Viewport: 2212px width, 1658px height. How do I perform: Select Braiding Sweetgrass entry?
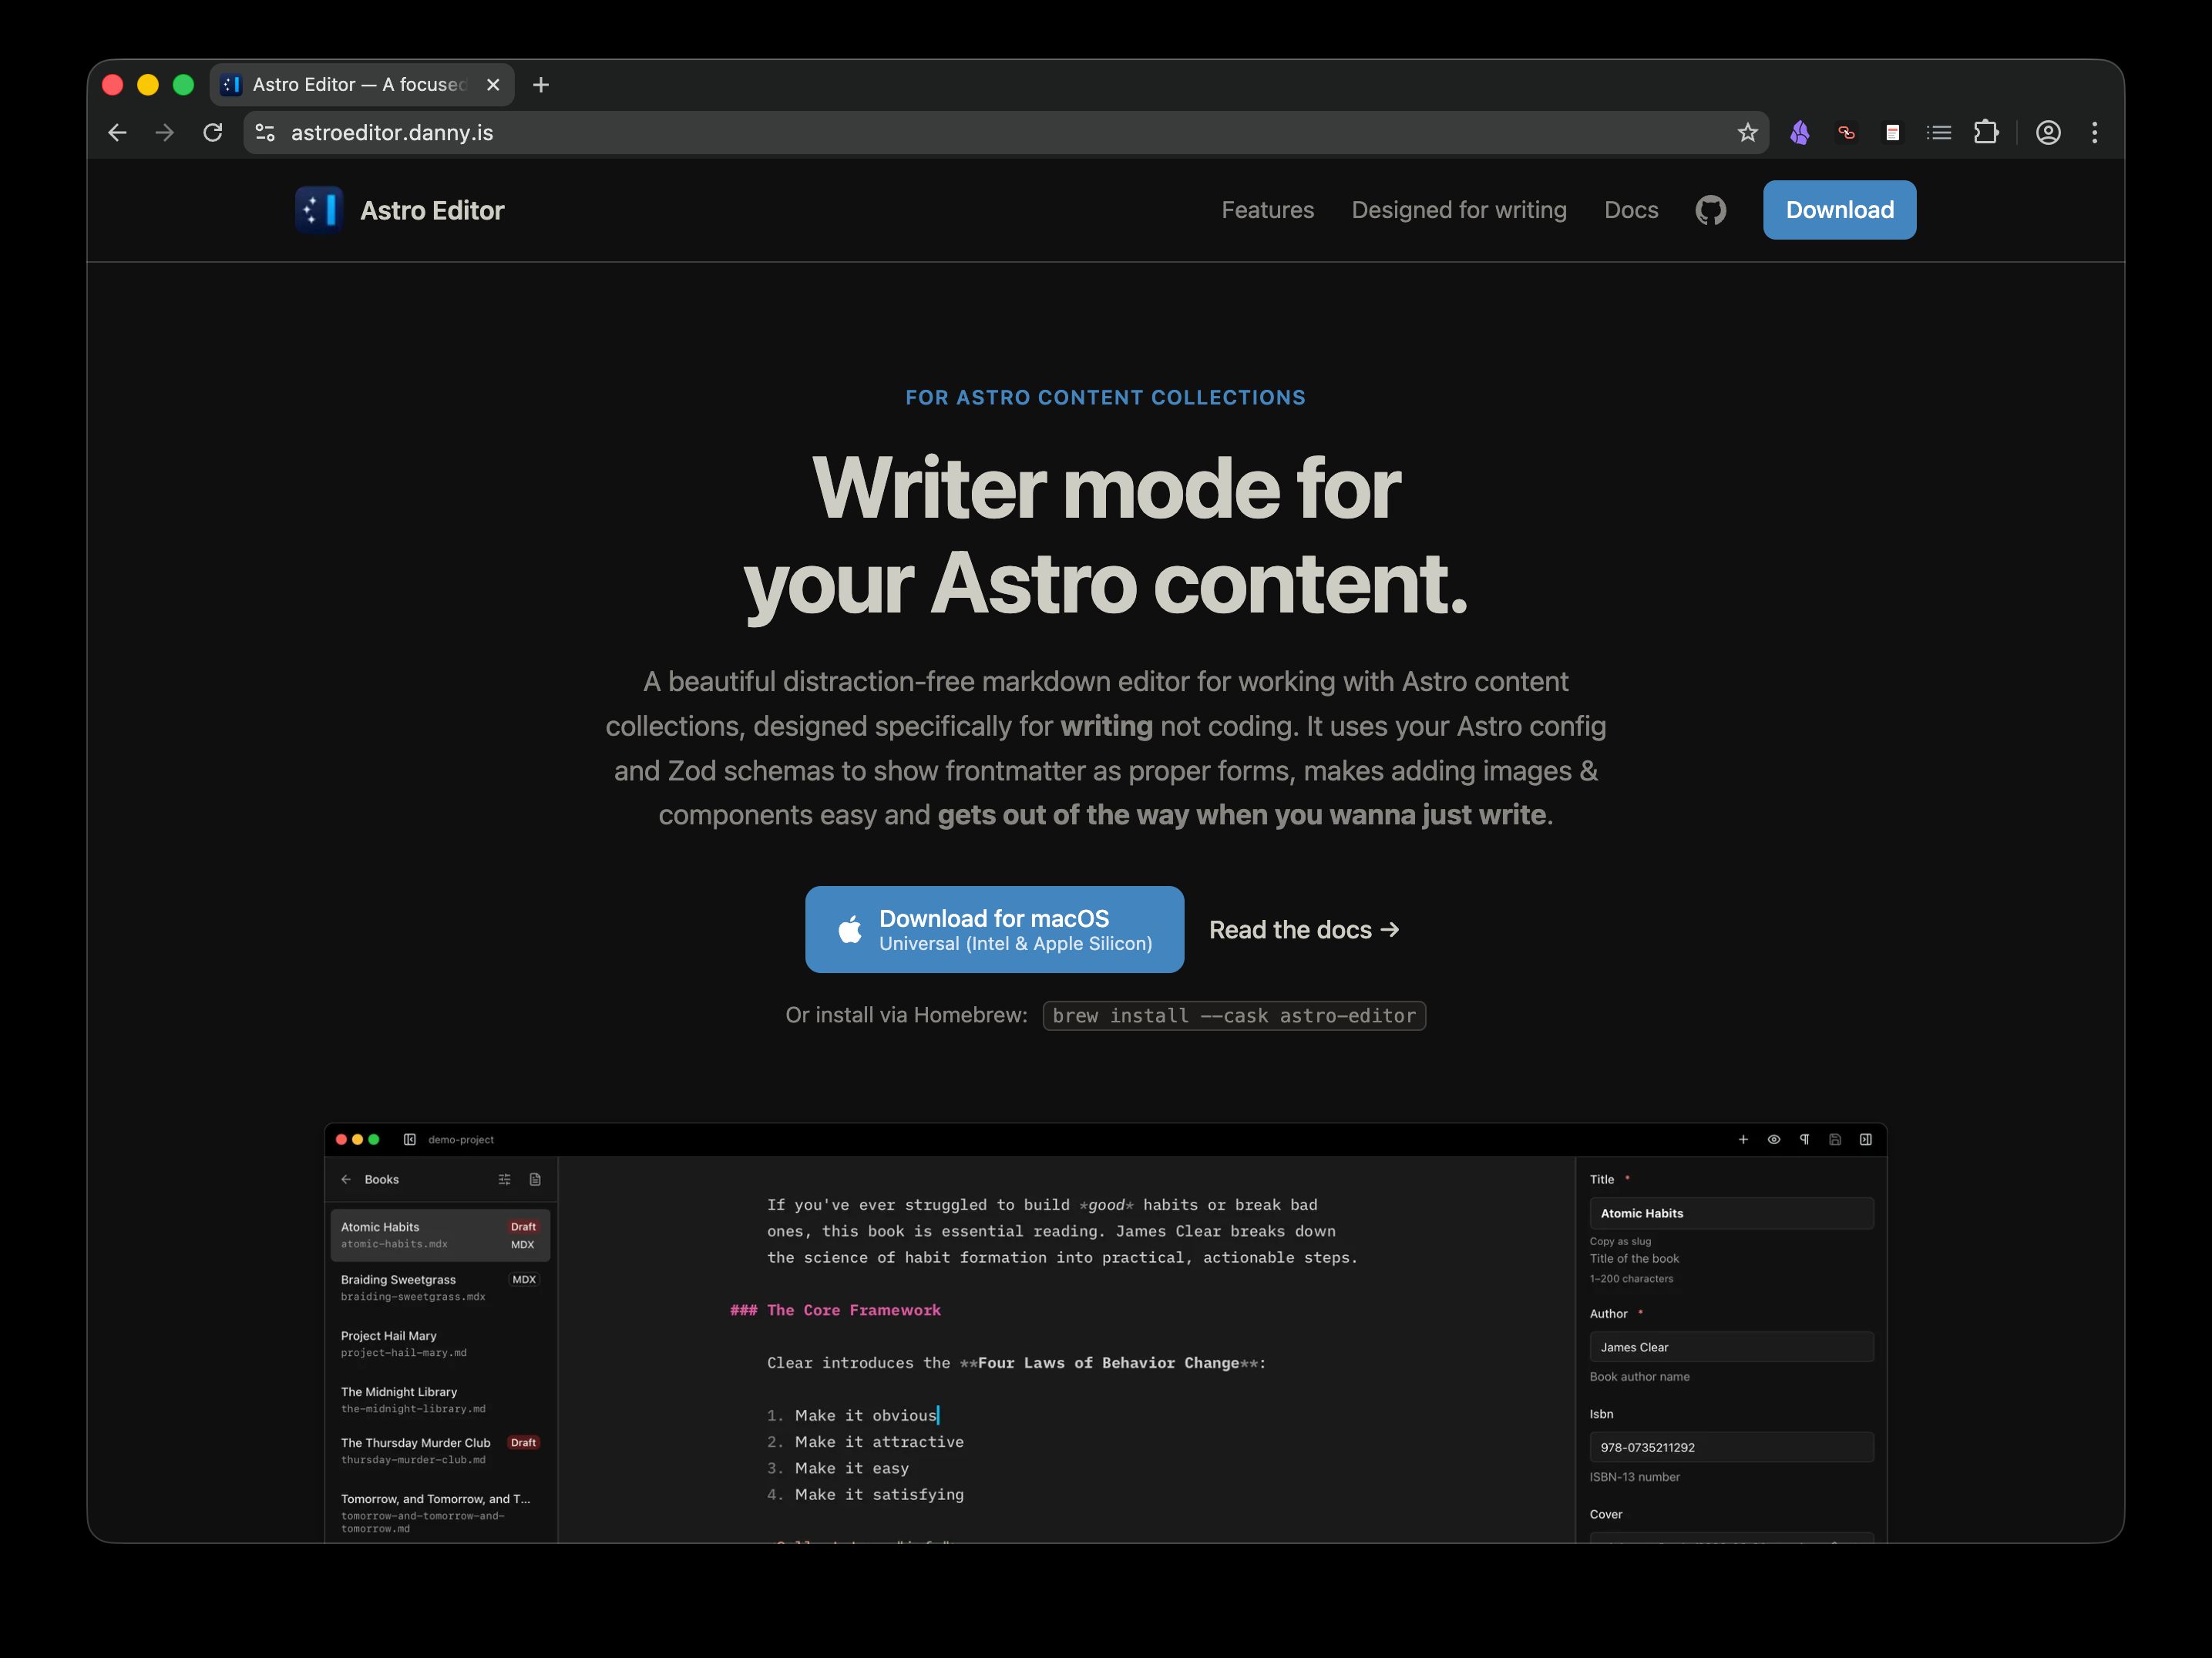coord(440,1287)
